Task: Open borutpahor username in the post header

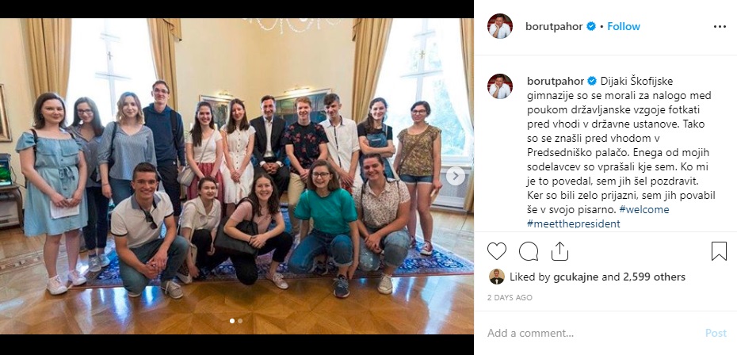Action: (x=554, y=27)
